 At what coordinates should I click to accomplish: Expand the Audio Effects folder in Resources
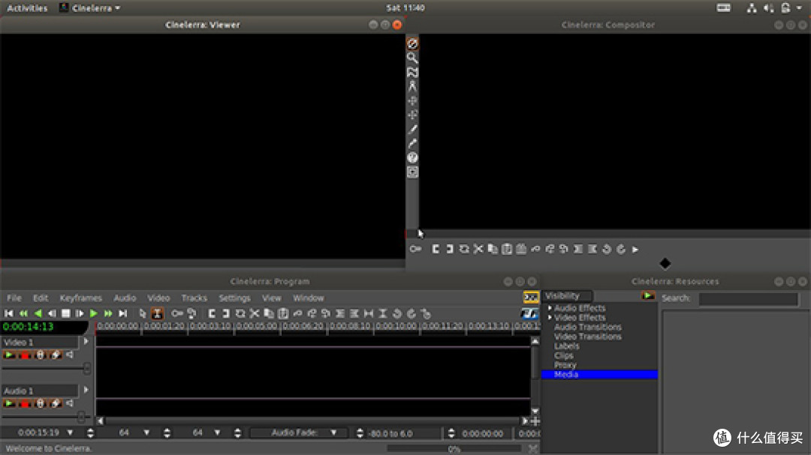tap(550, 308)
